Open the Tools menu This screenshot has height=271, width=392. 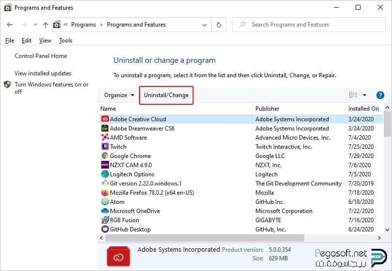pos(65,41)
